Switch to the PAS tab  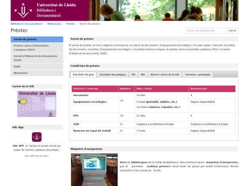tap(143, 74)
